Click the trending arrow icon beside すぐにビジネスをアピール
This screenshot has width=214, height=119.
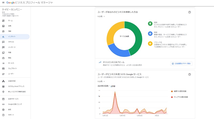tap(100, 62)
